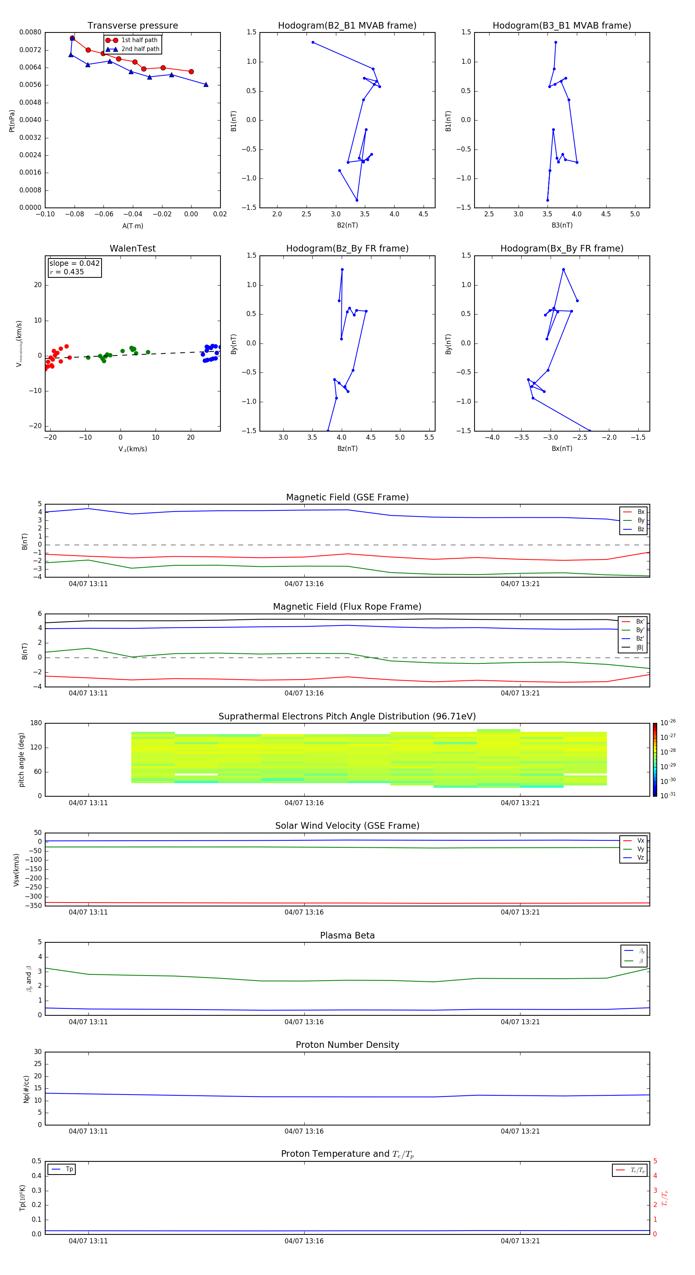Viewport: 695px width, 1275px height.
Task: Click the dashed fit line in WalenTest plot
Action: (132, 354)
